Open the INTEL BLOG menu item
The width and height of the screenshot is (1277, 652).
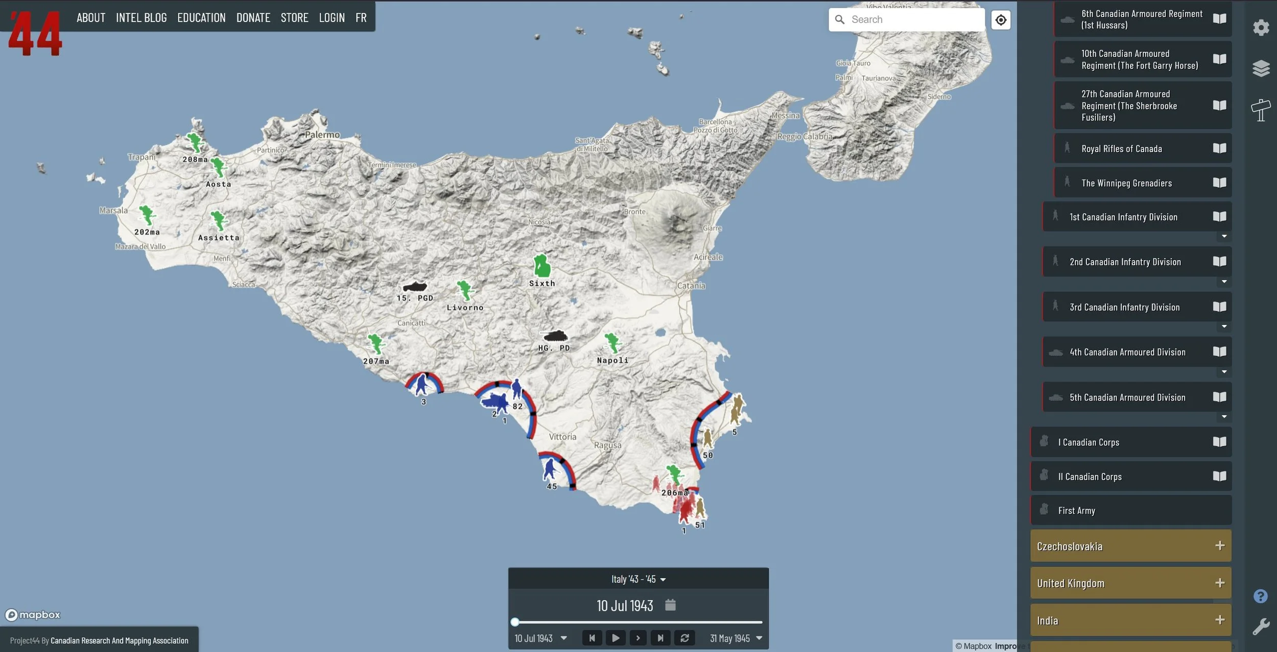(x=141, y=18)
